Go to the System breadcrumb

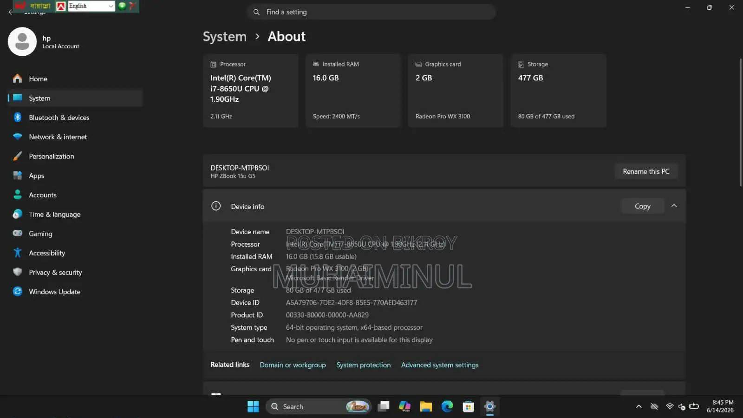coord(225,37)
